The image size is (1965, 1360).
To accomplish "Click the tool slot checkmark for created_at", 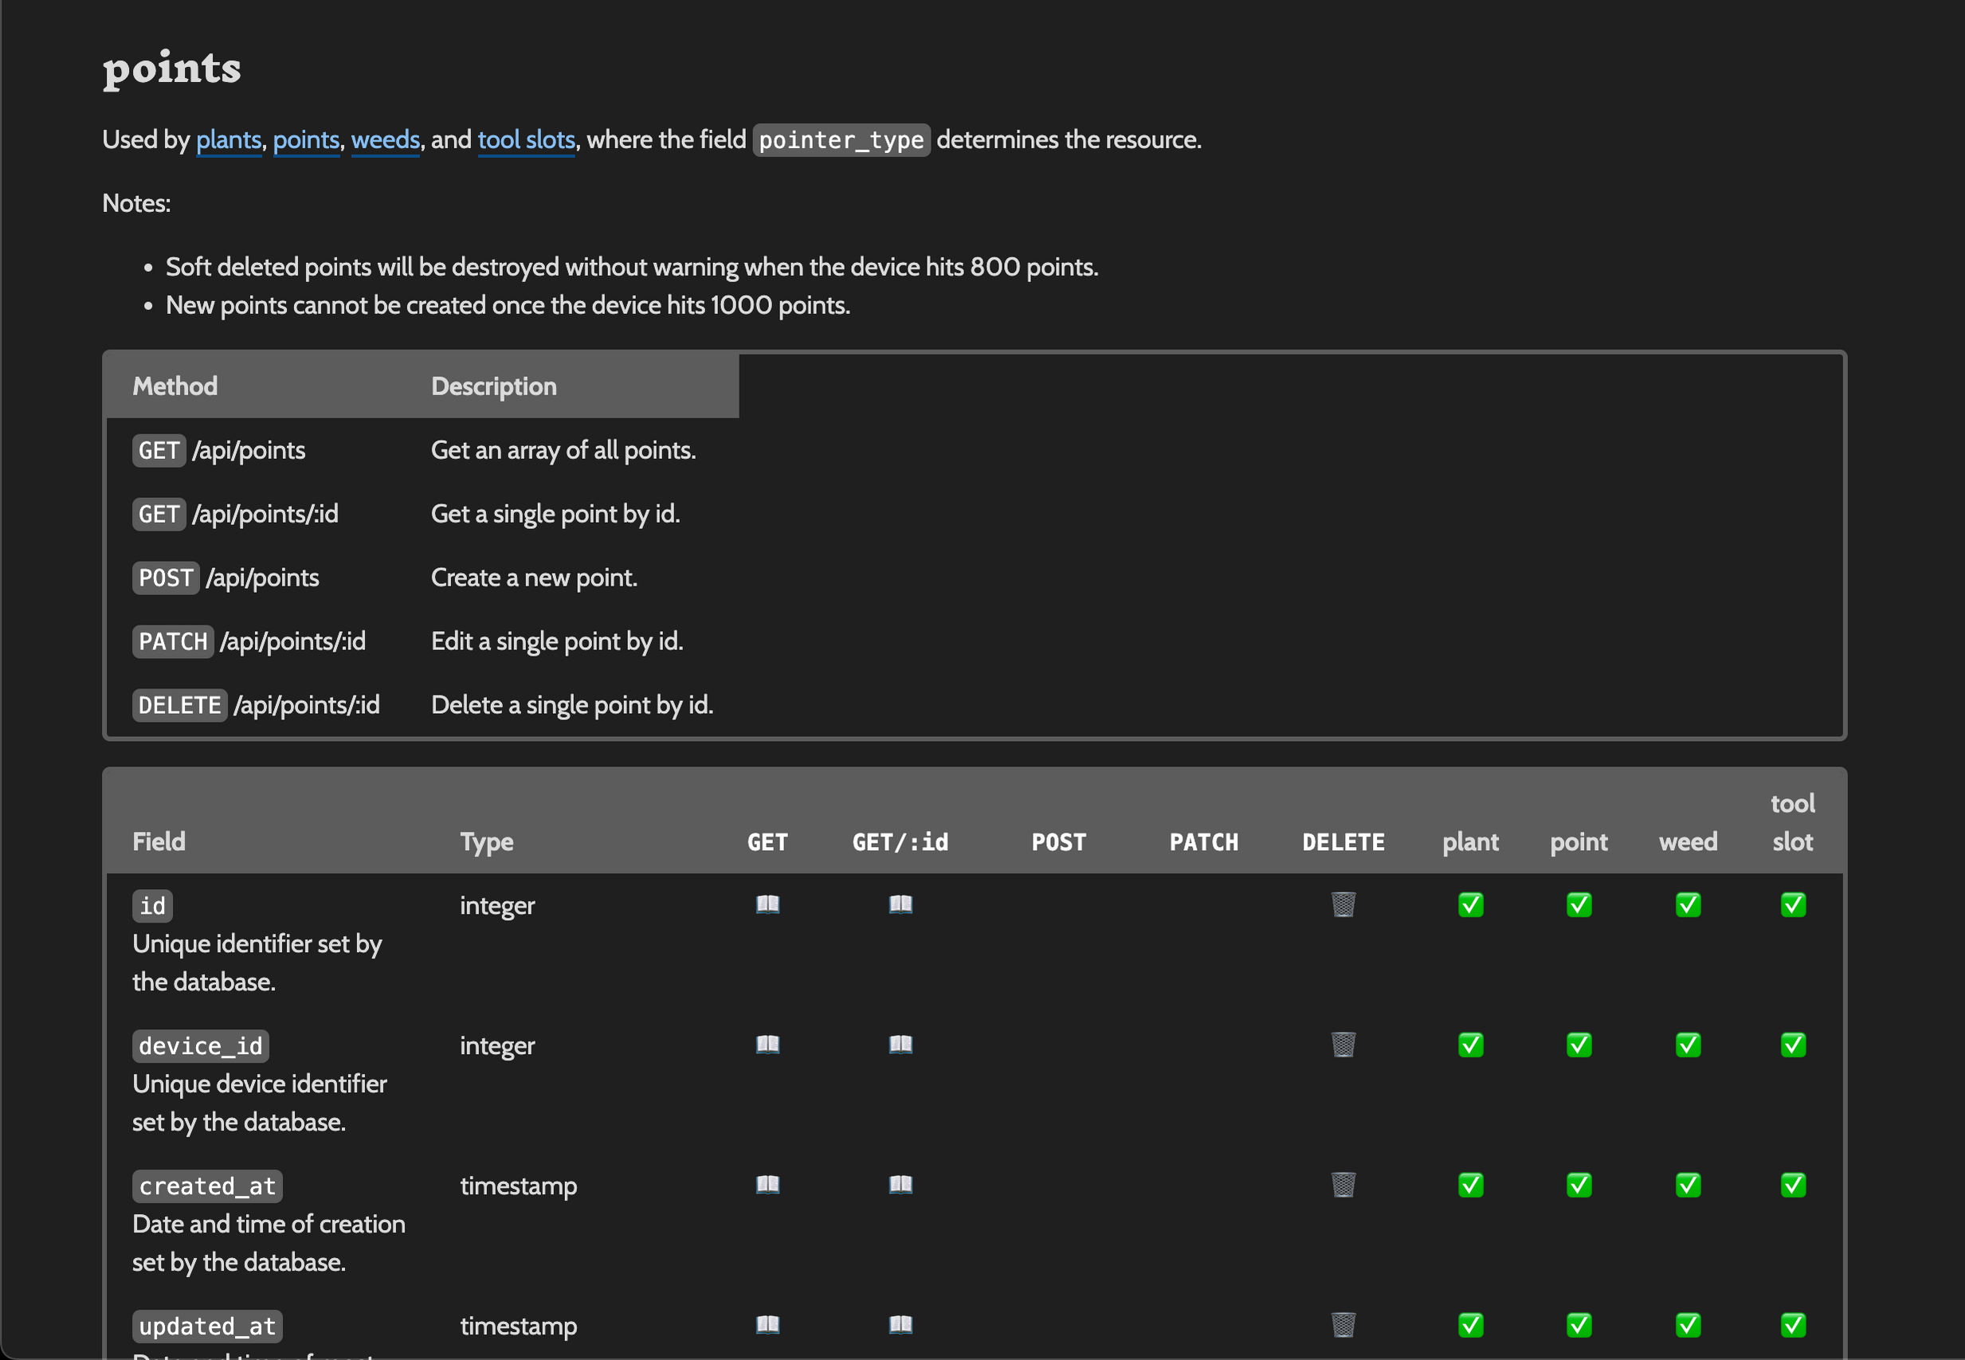I will tap(1792, 1186).
